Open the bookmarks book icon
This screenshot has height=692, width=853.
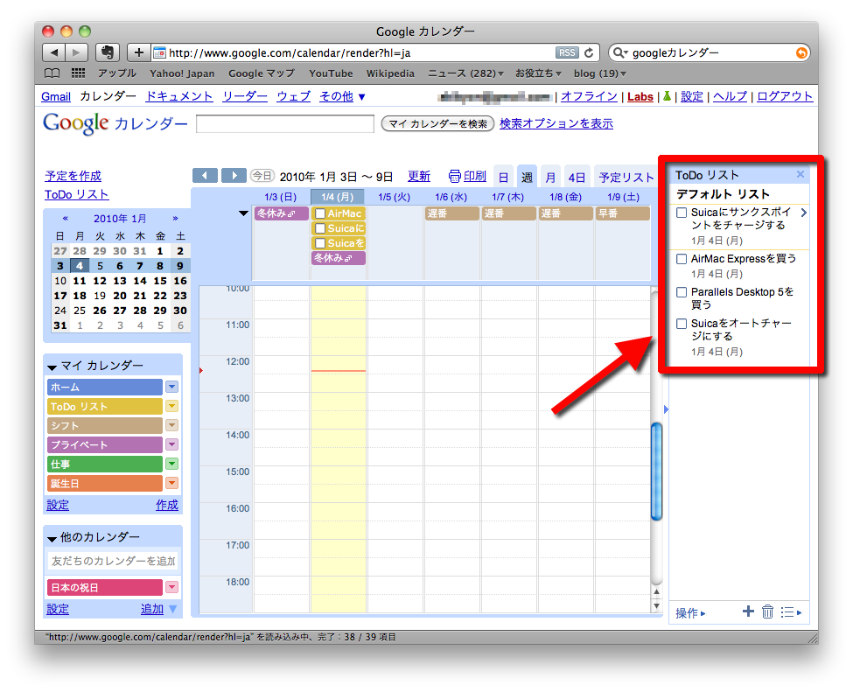pos(52,73)
